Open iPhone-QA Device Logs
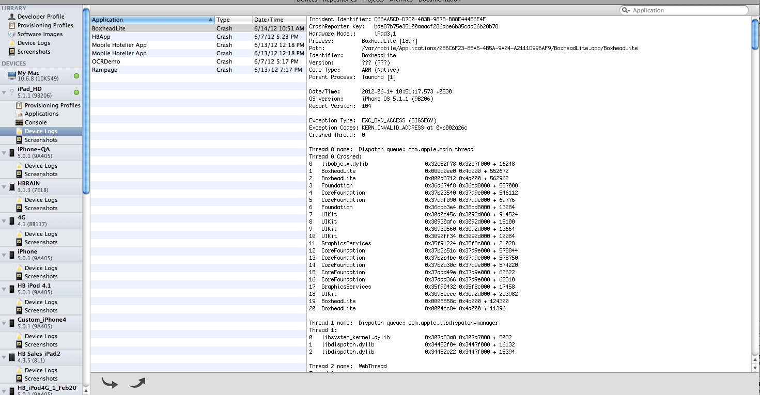The height and width of the screenshot is (395, 760). (41, 166)
